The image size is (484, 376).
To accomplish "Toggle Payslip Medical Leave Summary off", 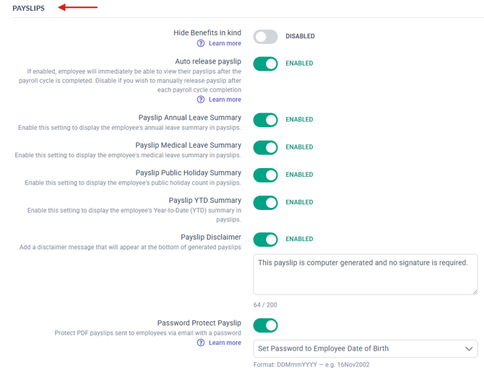I will coord(265,147).
